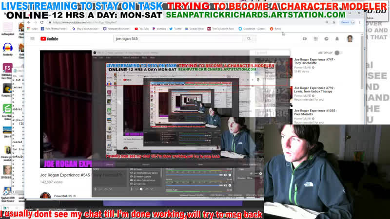Open the YouTube account avatar

350,39
